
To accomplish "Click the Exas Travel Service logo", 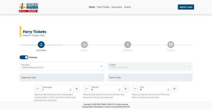I will tap(28, 8).
